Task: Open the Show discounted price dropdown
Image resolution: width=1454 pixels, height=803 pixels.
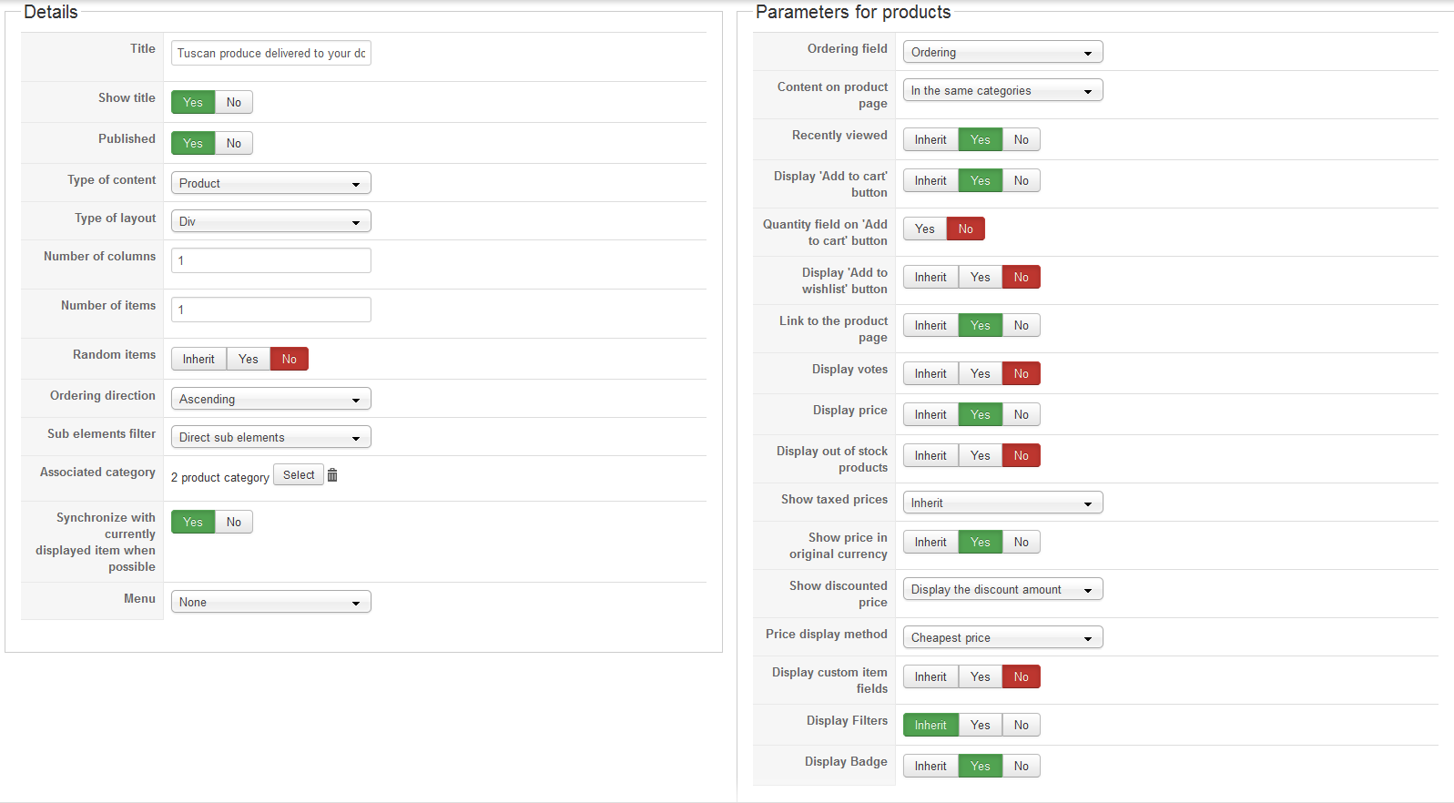Action: (1002, 589)
